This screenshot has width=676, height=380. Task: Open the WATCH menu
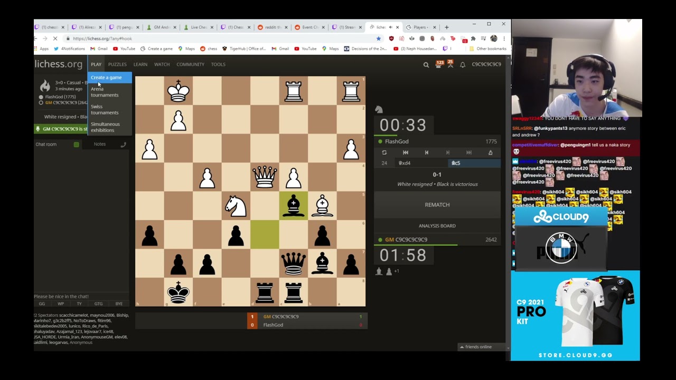pos(162,64)
